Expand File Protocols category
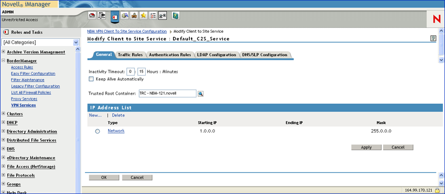Viewport: 445px width, 194px height. click(x=3, y=175)
